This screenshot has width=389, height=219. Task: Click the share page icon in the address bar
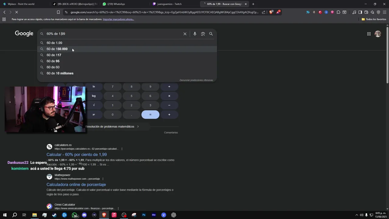click(263, 12)
